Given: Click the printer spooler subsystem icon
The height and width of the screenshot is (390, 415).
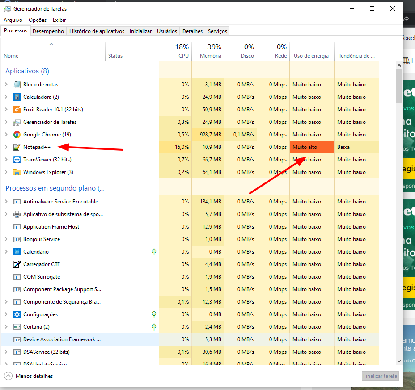Looking at the screenshot, I should (x=17, y=214).
